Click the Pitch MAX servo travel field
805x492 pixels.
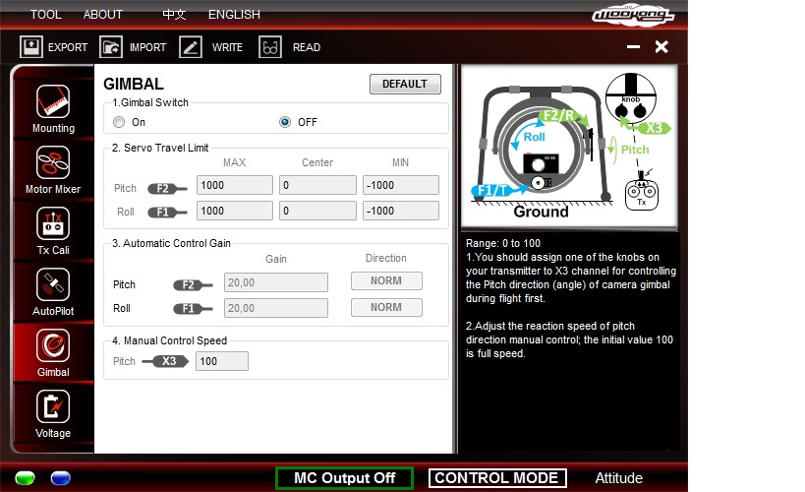[x=234, y=185]
